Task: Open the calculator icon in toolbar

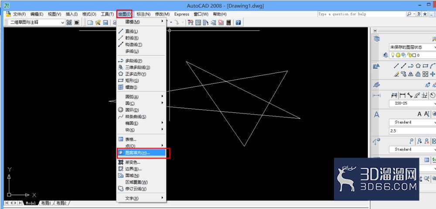Action: click(x=228, y=23)
